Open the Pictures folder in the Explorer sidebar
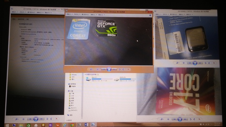226x127 pixels. [x=73, y=75]
